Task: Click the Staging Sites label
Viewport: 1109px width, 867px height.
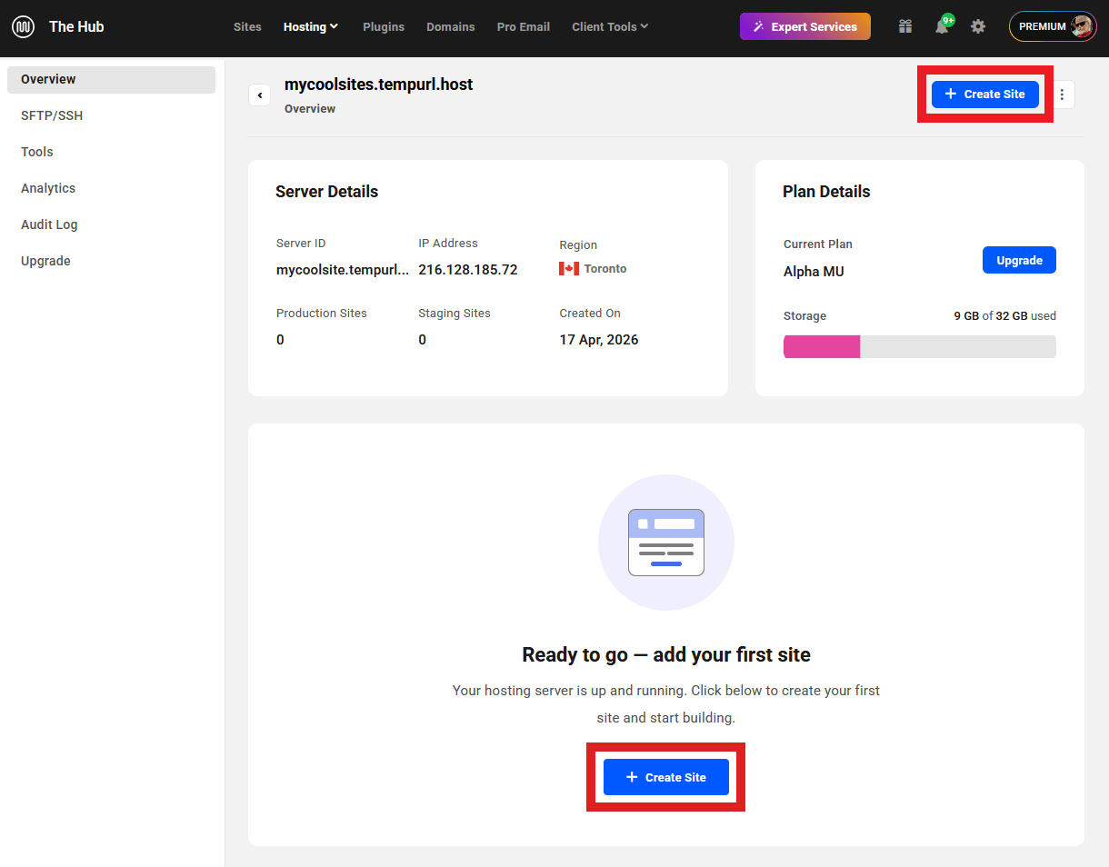Action: pyautogui.click(x=455, y=313)
